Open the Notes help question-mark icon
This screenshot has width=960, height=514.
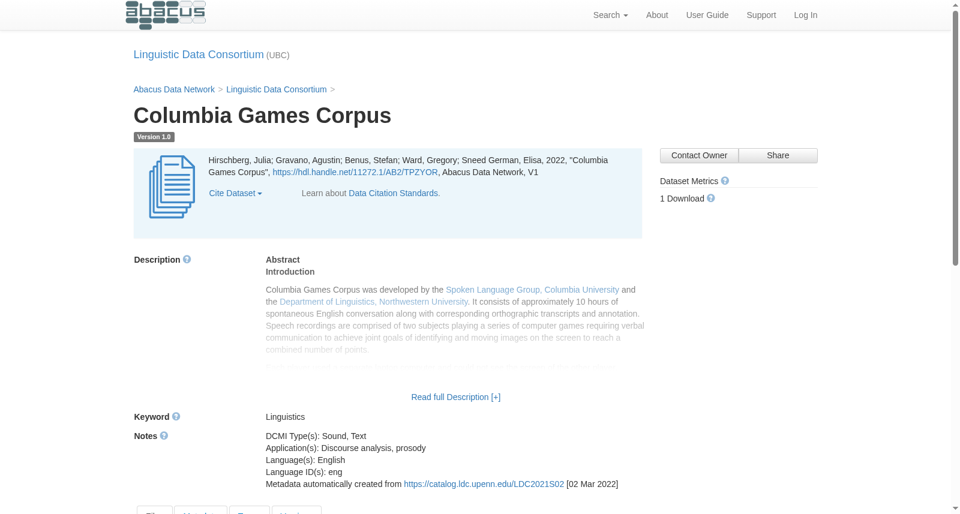164,435
